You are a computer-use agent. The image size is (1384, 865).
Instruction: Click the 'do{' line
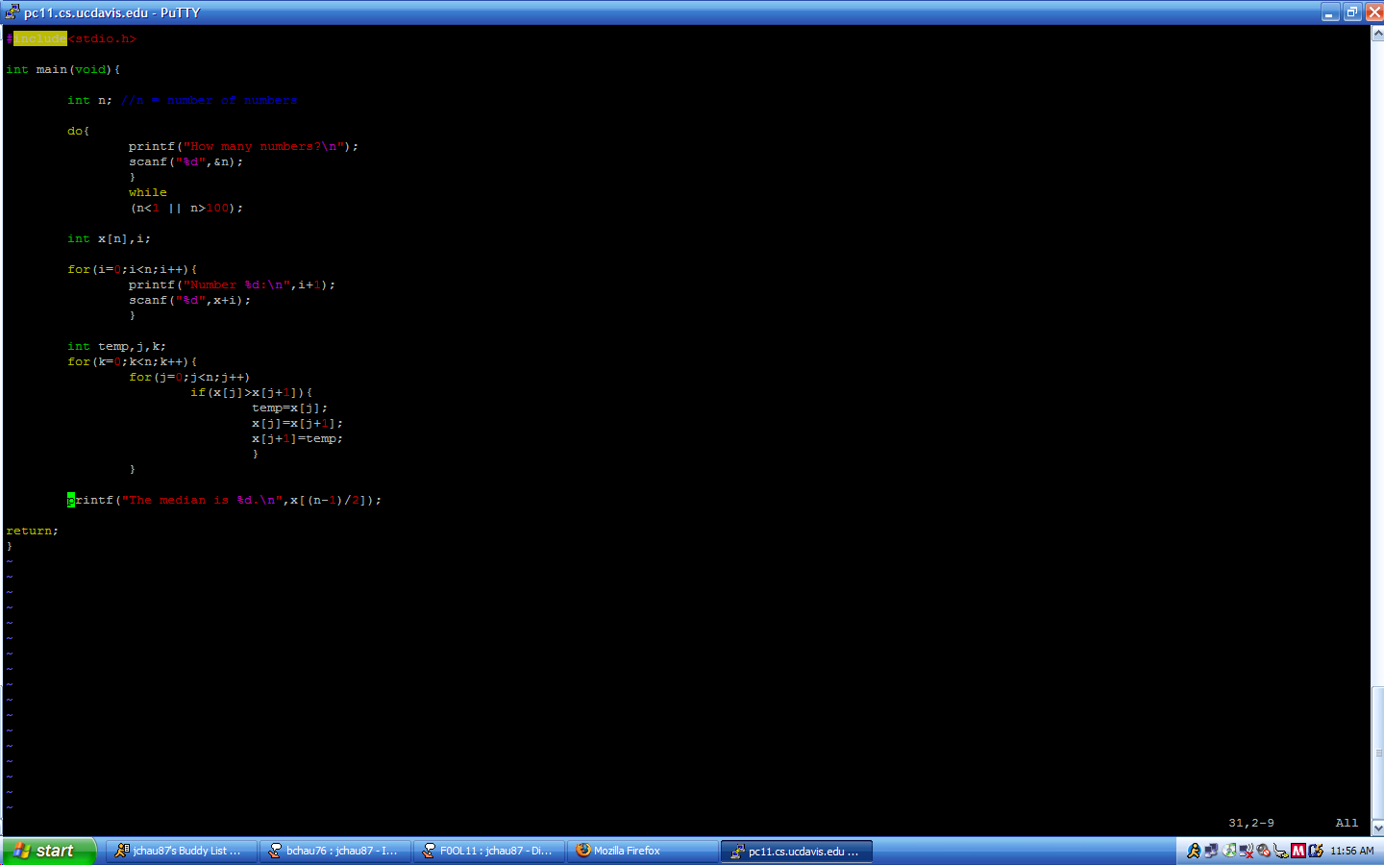(79, 131)
